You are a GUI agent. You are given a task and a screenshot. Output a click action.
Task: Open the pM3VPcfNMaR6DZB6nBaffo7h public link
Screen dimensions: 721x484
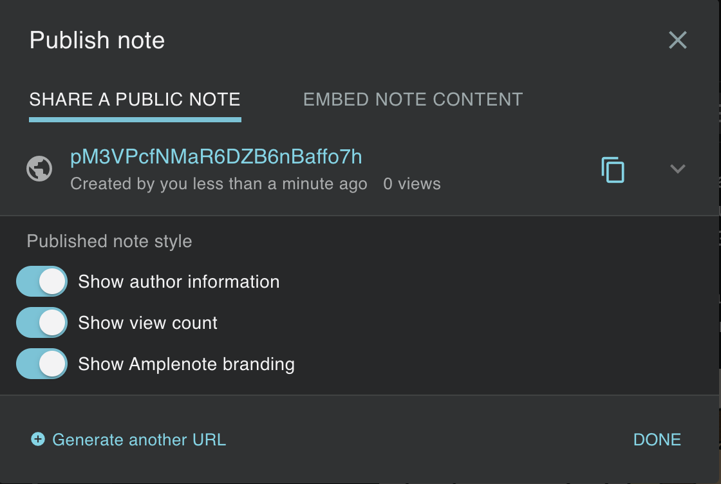(216, 157)
